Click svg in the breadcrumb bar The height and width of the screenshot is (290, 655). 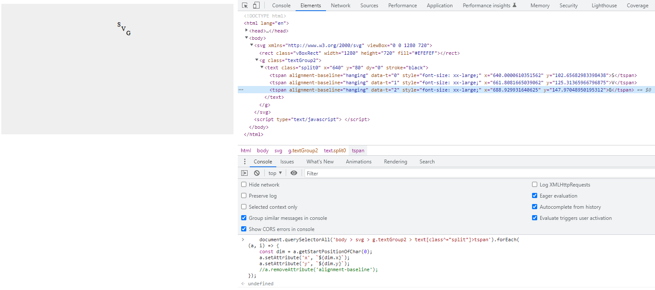point(278,151)
